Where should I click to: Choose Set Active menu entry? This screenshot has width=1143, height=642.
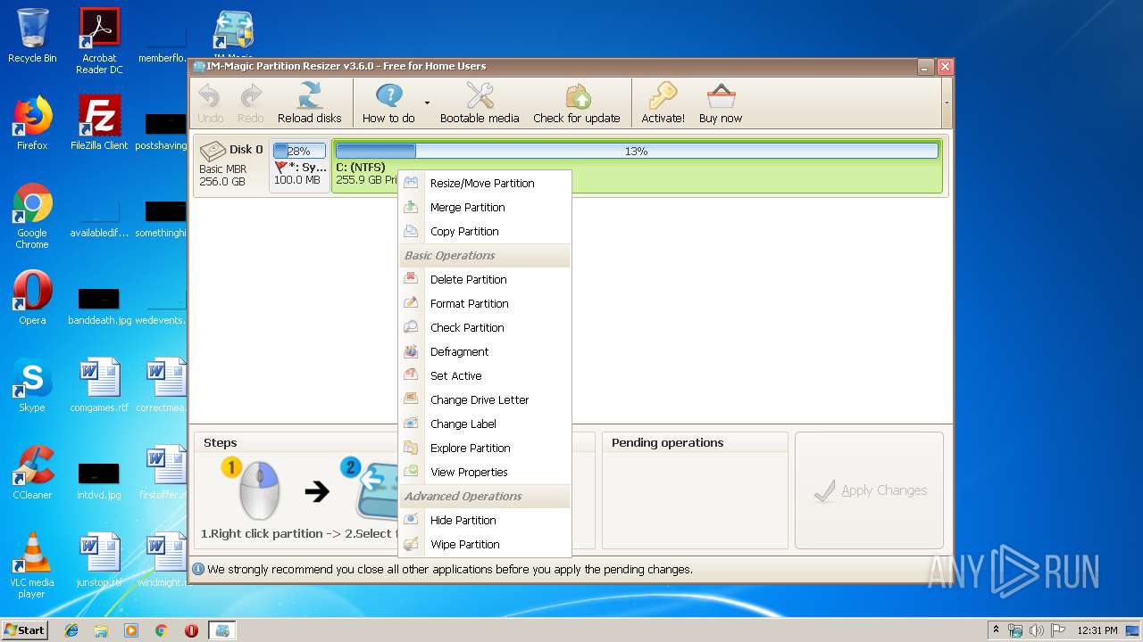click(484, 375)
